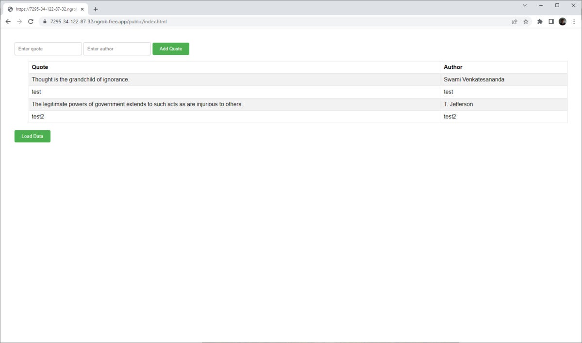Focus the Enter quote field

48,49
